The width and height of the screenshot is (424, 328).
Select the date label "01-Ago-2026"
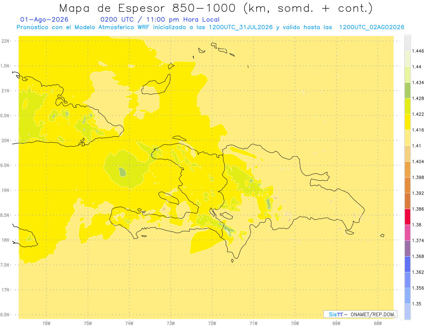click(45, 19)
